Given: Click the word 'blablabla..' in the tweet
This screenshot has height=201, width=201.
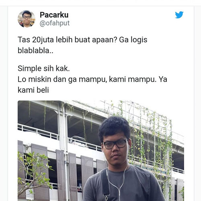Looking at the screenshot, I should (35, 51).
